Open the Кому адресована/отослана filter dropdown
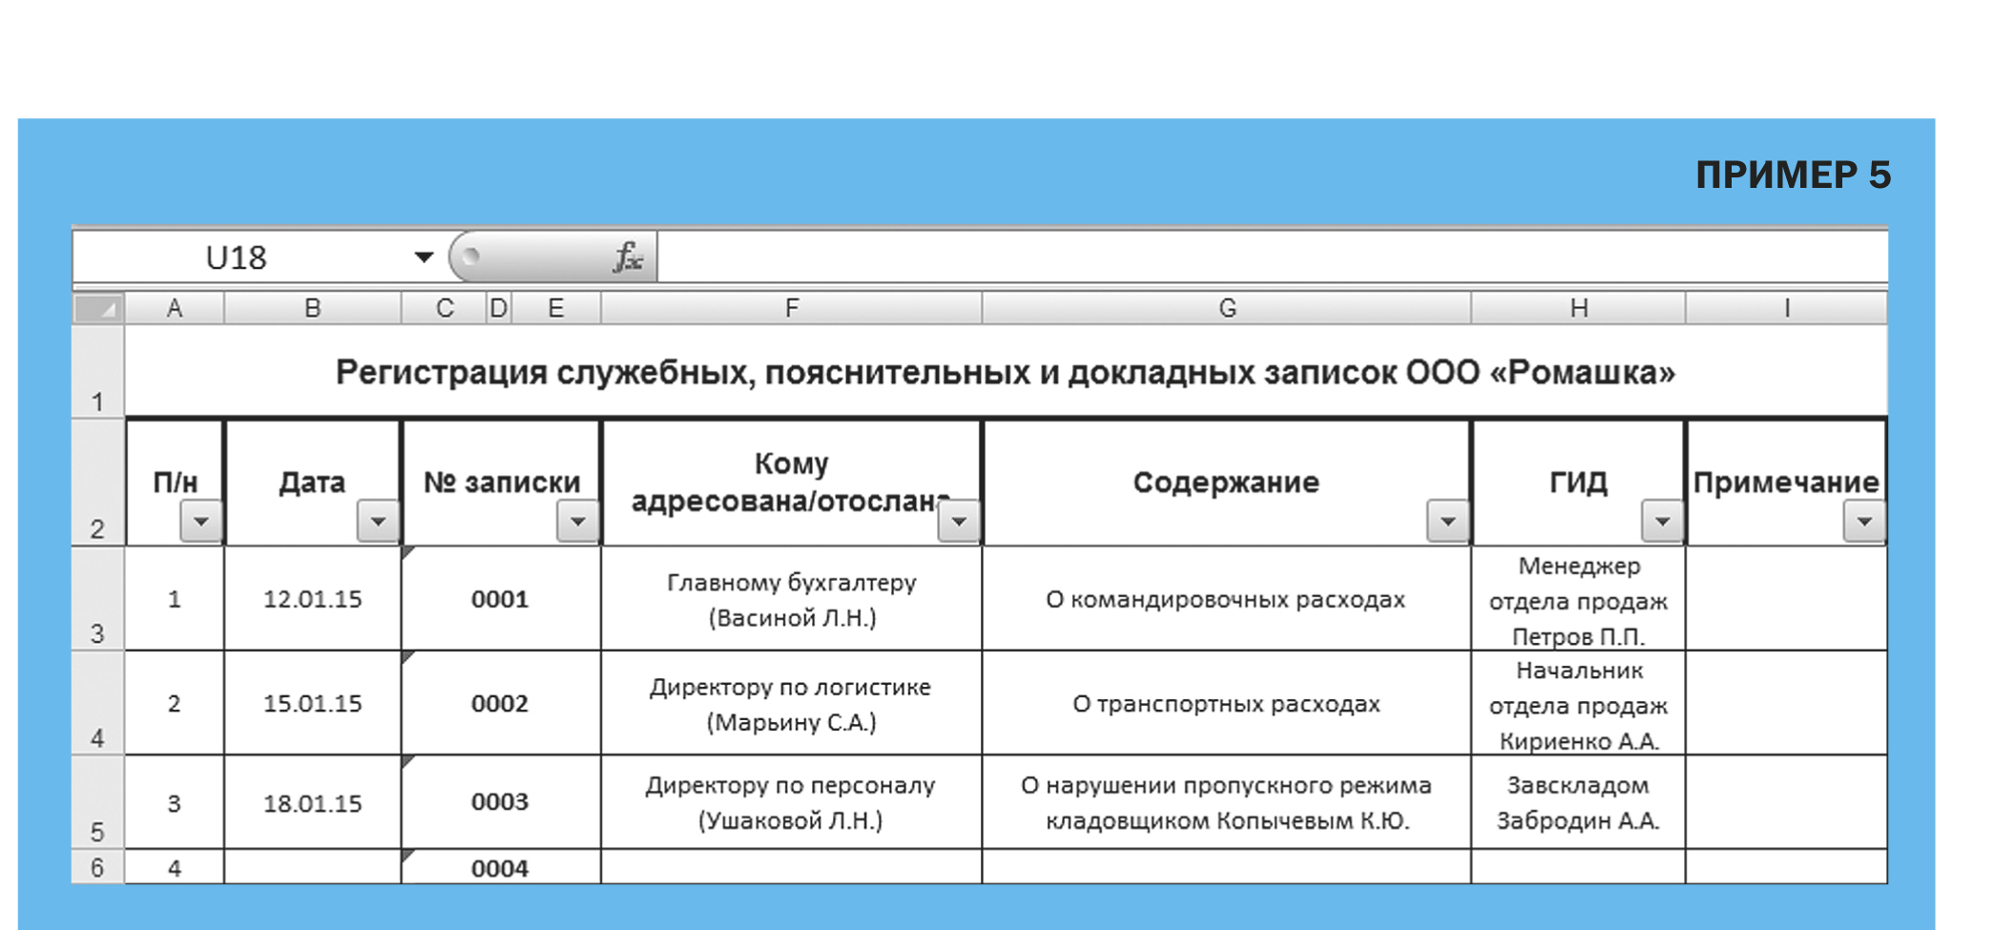The width and height of the screenshot is (2015, 930). point(959,522)
